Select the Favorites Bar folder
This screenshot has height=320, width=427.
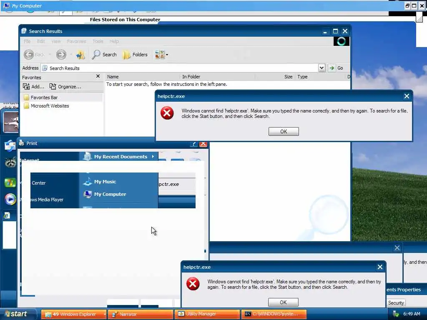click(40, 97)
